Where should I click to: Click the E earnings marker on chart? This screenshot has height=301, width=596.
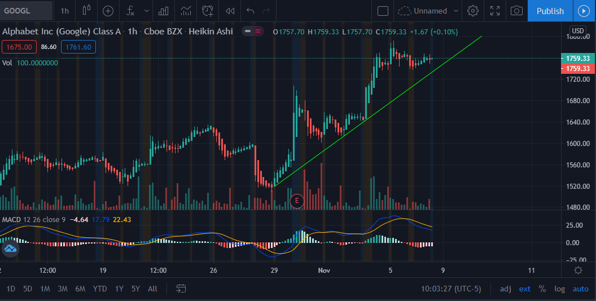pos(296,201)
